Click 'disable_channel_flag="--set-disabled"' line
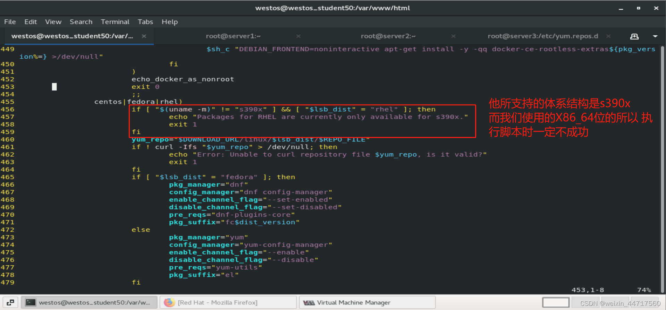Screen dimensions: 666x310 [x=255, y=207]
